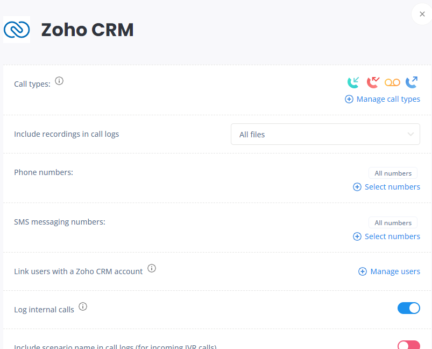Select numbers for SMS messaging numbers
Image resolution: width=432 pixels, height=349 pixels.
coord(387,236)
